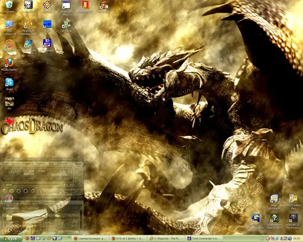Open the Файл menu in the player

pos(5,163)
